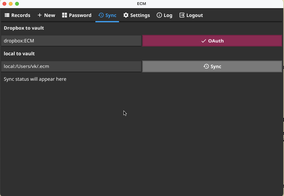Click the checkmark icon inside the OAuth button

click(x=204, y=41)
